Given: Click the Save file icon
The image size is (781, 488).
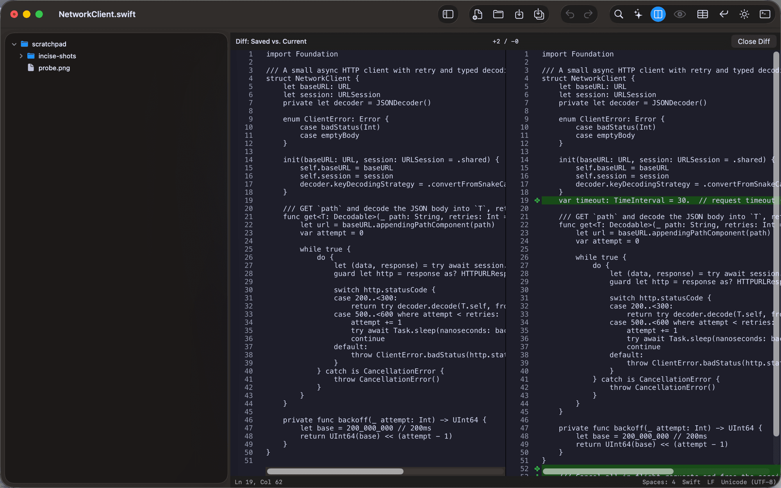Looking at the screenshot, I should [519, 14].
